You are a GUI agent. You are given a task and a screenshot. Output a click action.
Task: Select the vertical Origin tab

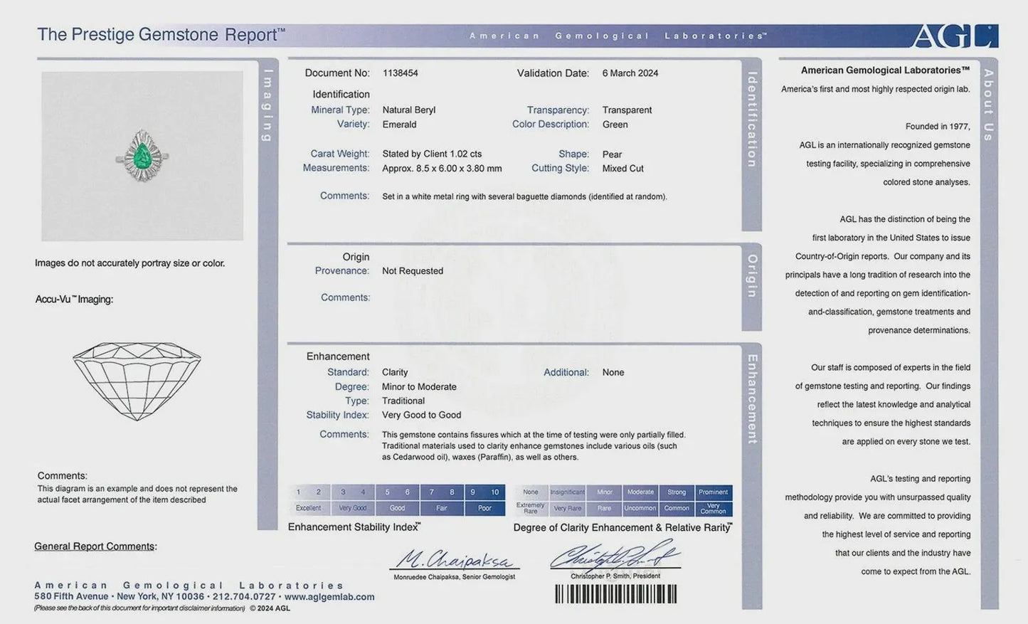point(752,276)
